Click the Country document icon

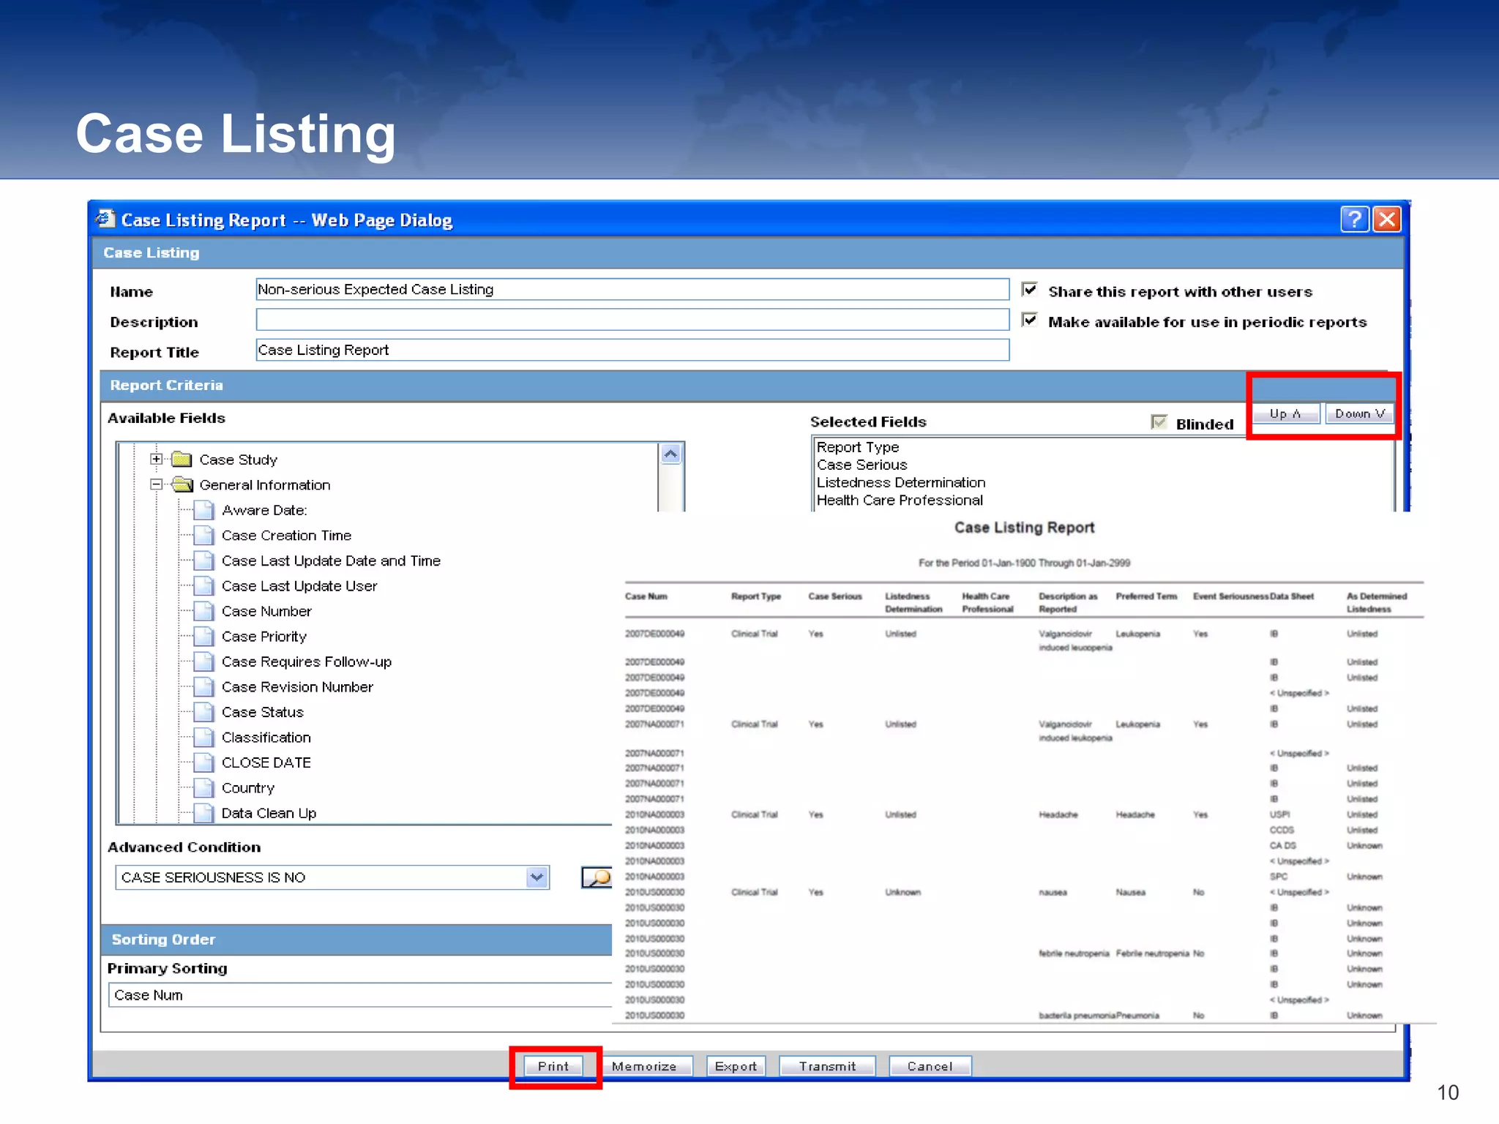[x=204, y=788]
